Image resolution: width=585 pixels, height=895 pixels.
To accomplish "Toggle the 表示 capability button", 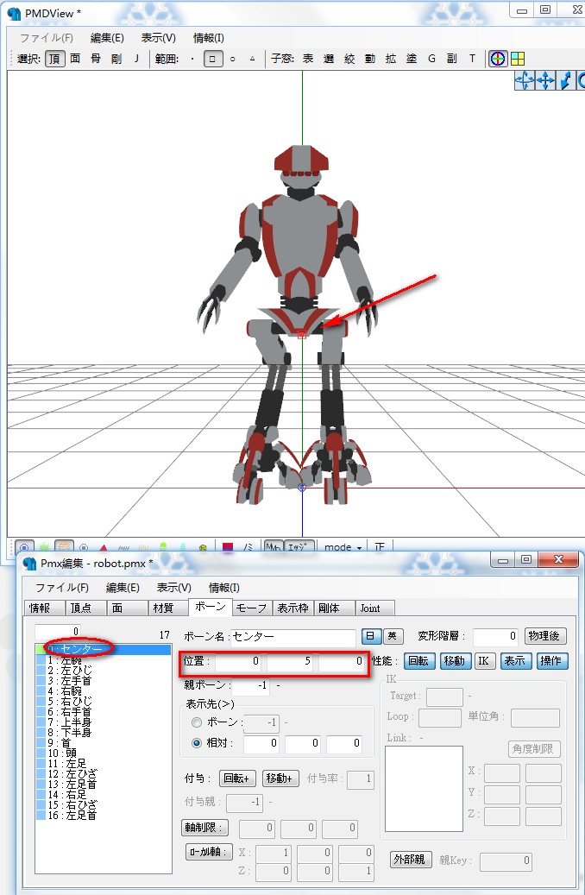I will point(515,661).
